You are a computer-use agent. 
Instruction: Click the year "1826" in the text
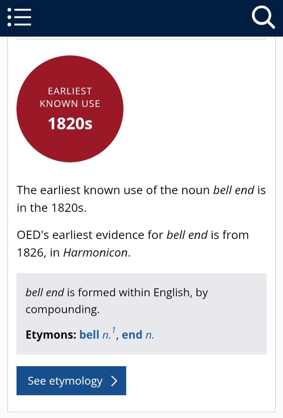click(29, 252)
